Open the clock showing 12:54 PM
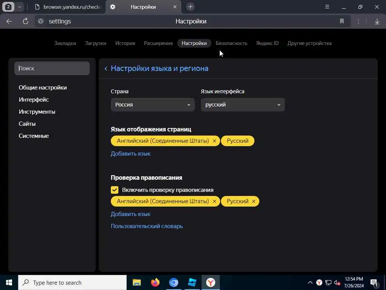This screenshot has width=386, height=290. pos(354,282)
